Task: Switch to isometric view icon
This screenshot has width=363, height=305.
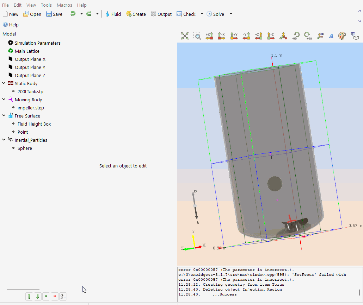Action: 283,36
